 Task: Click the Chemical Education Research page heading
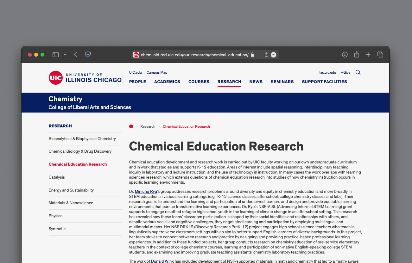pos(216,146)
